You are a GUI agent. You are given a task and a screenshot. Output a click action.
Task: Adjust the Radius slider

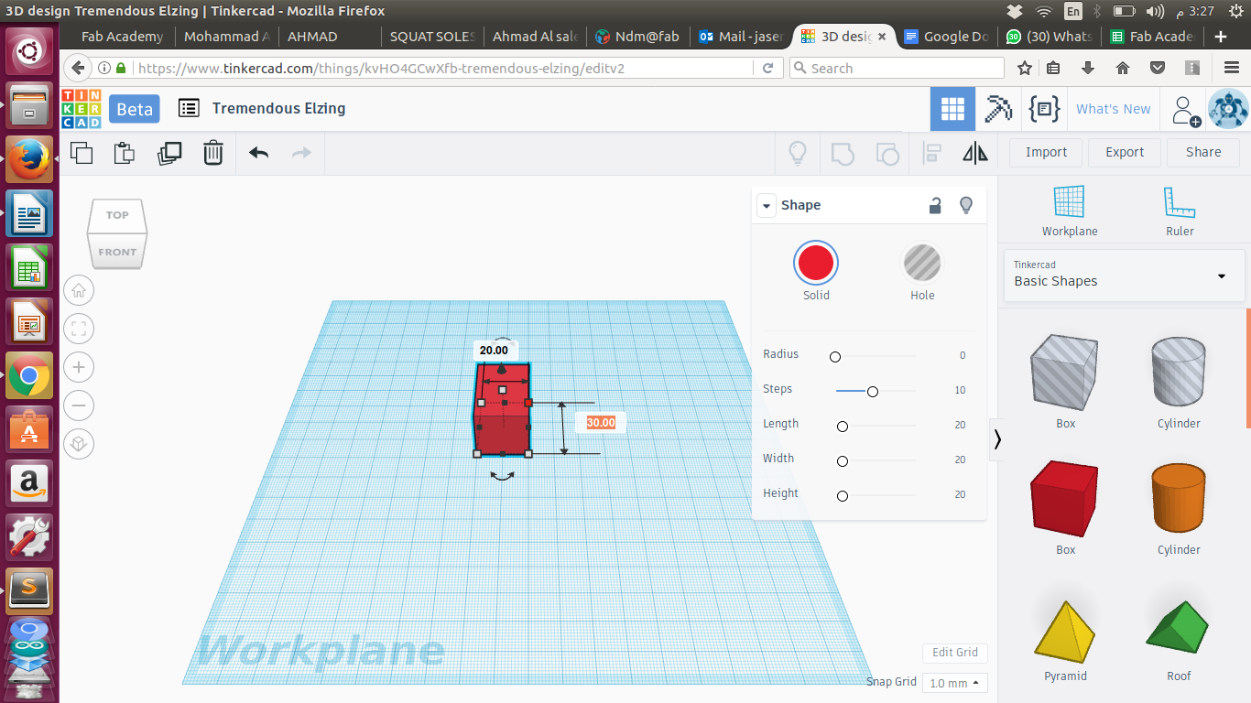coord(834,356)
